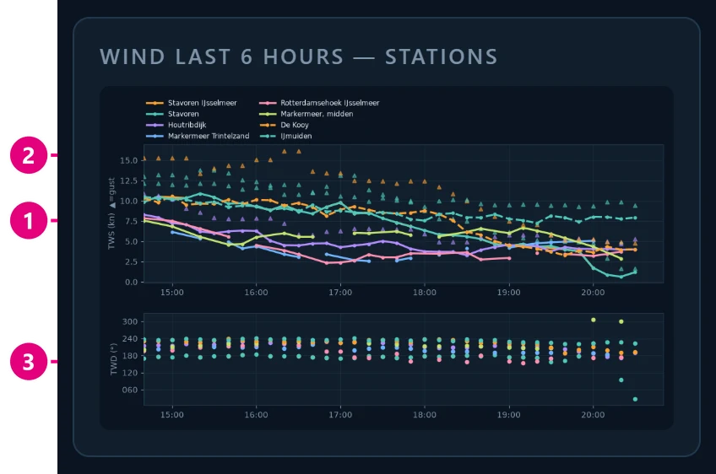
Task: Select the "IJmuiden" legend entry
Action: click(296, 136)
